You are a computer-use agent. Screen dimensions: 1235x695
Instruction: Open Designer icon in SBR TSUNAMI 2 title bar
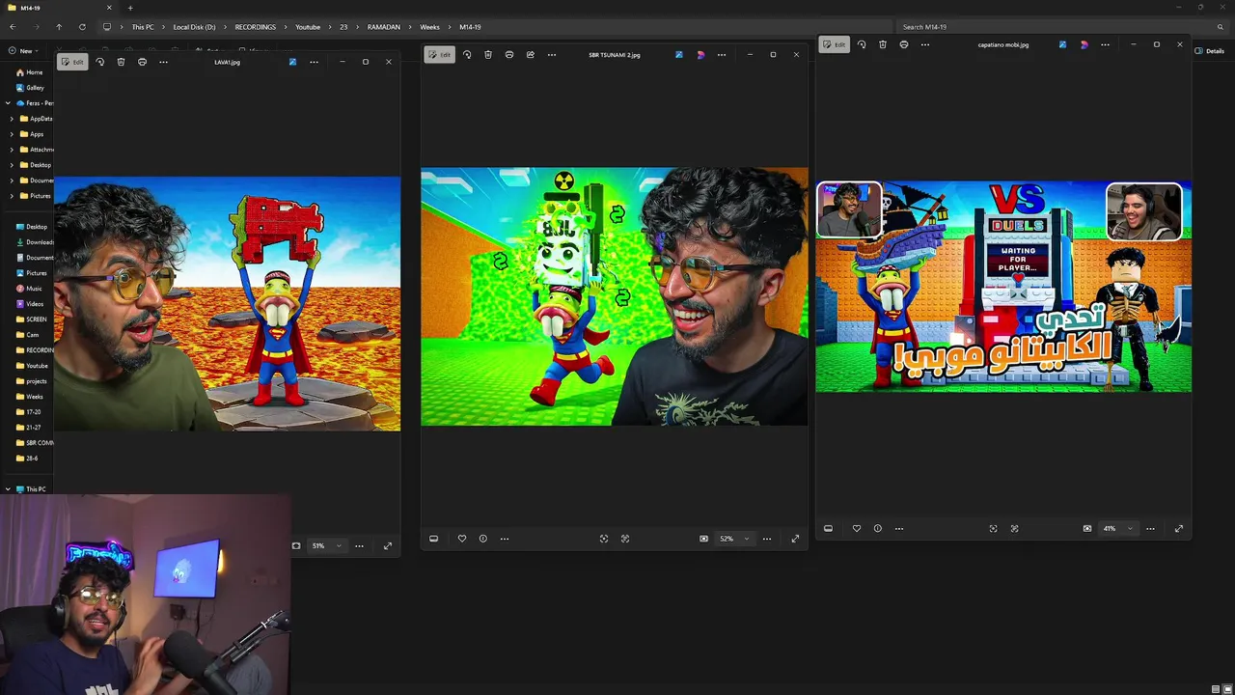click(x=700, y=55)
